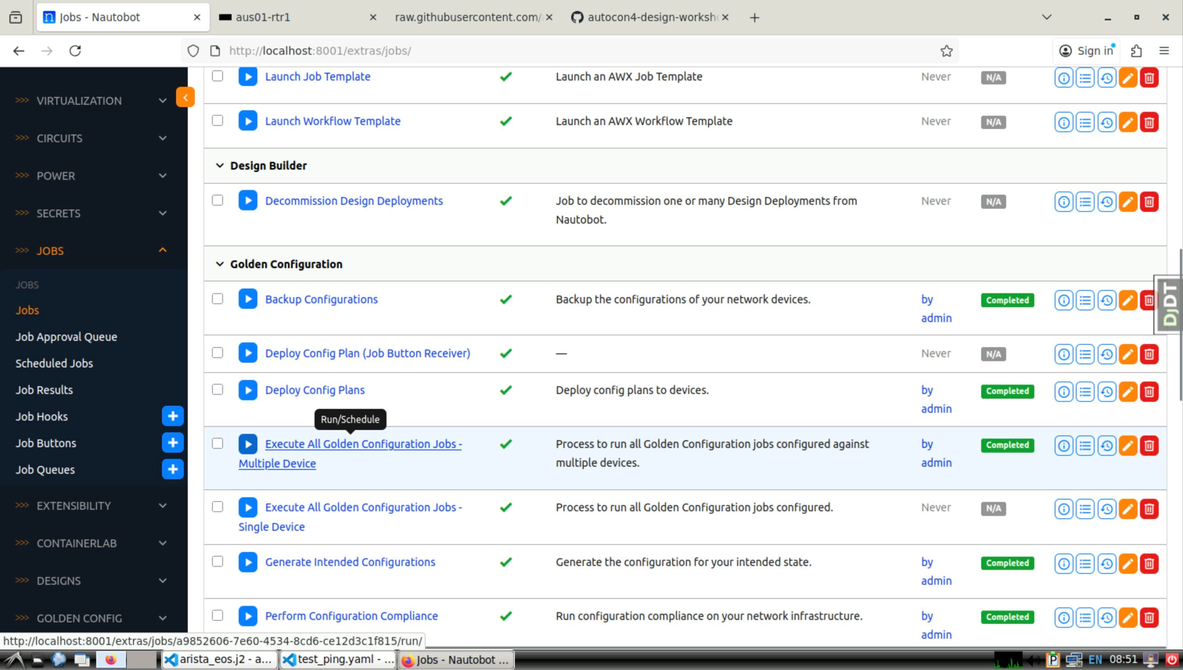Image resolution: width=1183 pixels, height=670 pixels.
Task: Expand the Extensibility sidebar section
Action: tap(91, 506)
